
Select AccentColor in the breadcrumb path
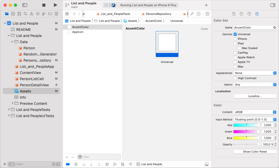pyautogui.click(x=151, y=21)
